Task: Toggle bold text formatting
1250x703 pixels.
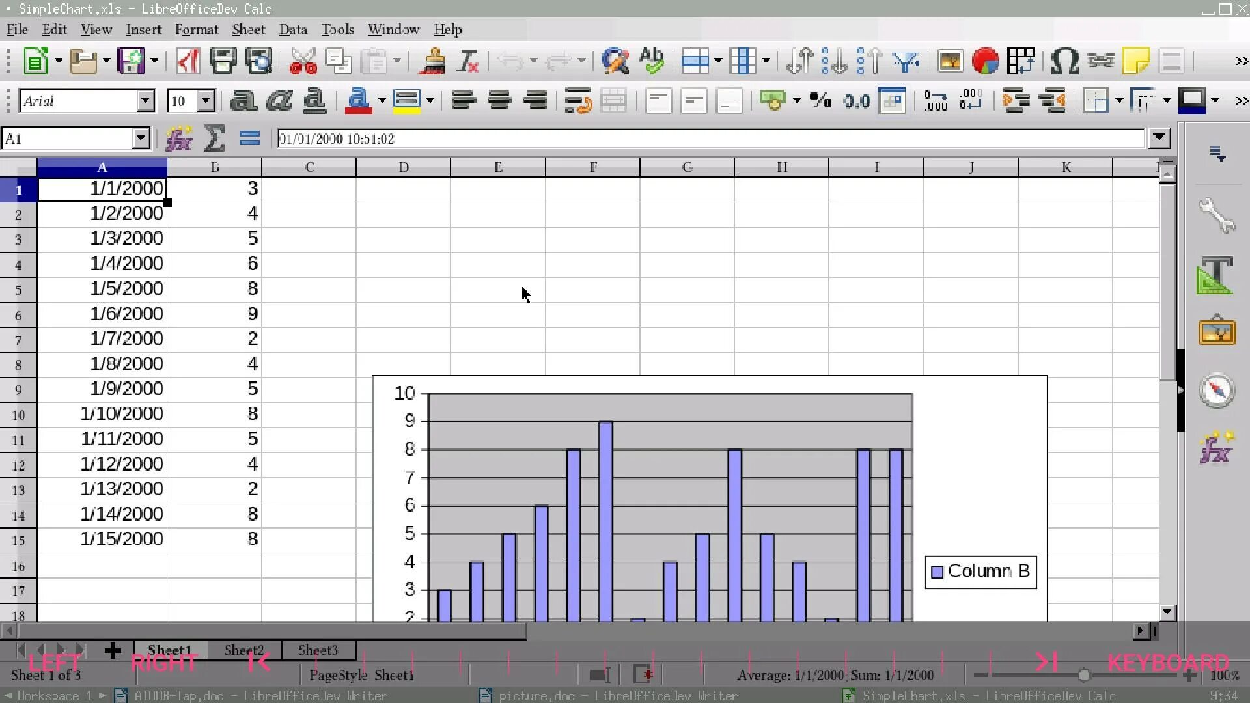Action: coord(243,101)
